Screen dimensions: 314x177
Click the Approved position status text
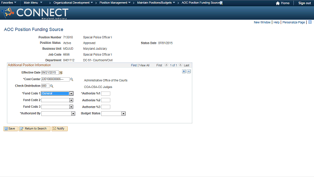[89, 43]
